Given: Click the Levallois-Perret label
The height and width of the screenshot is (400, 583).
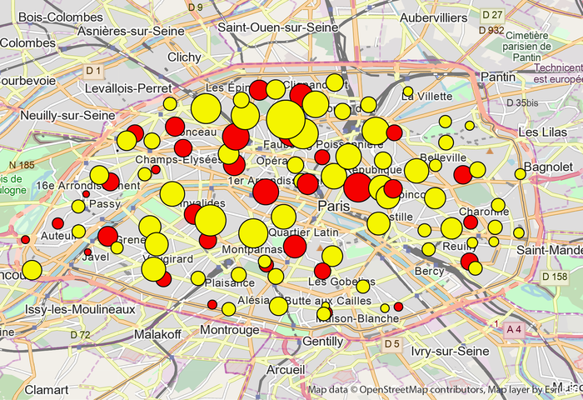Looking at the screenshot, I should [128, 88].
